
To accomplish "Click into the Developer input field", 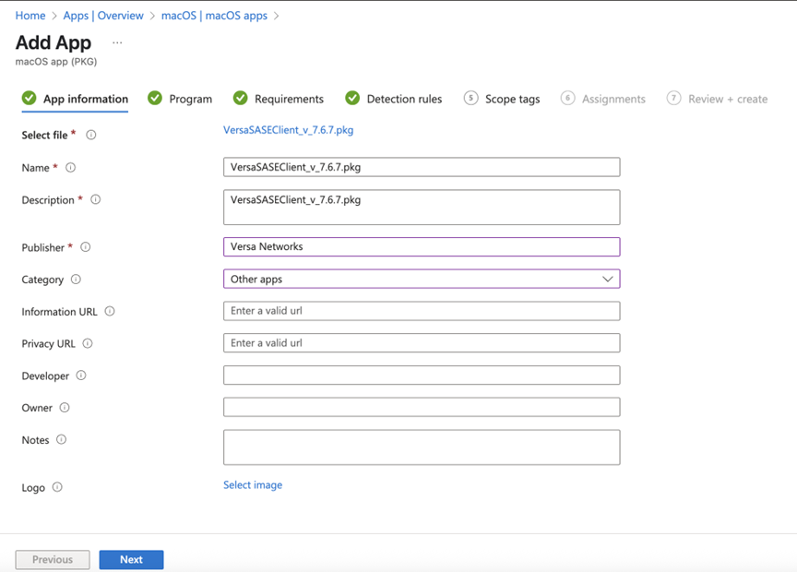I will 422,375.
